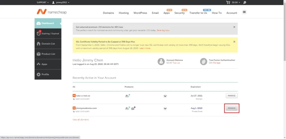Click the Profile gear icon
286x139 pixels.
tap(39, 75)
